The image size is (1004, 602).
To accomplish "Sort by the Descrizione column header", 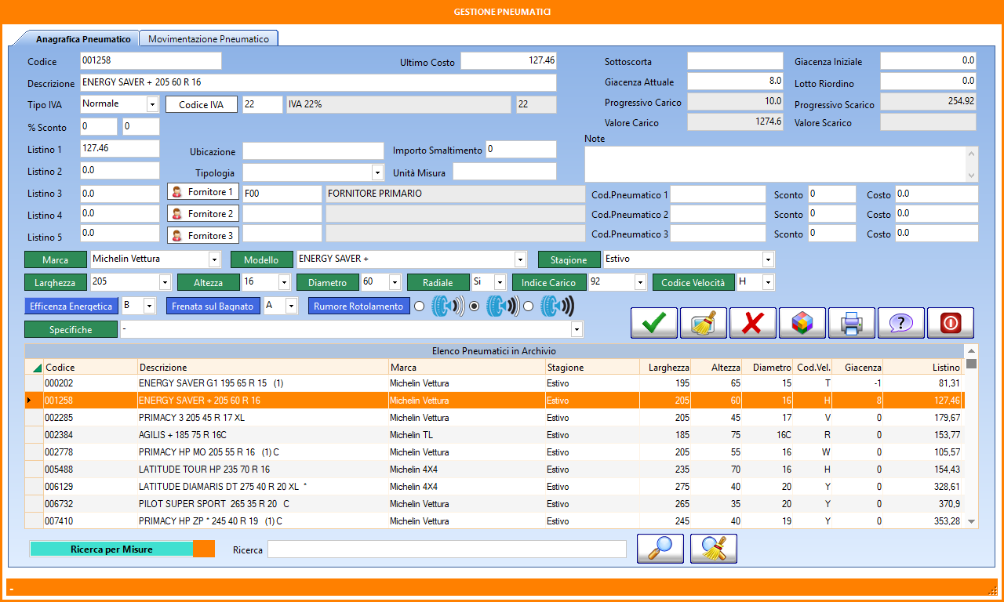I will click(x=263, y=367).
